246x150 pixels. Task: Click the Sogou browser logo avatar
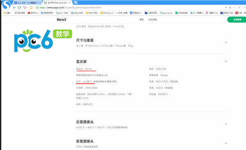pyautogui.click(x=7, y=5)
